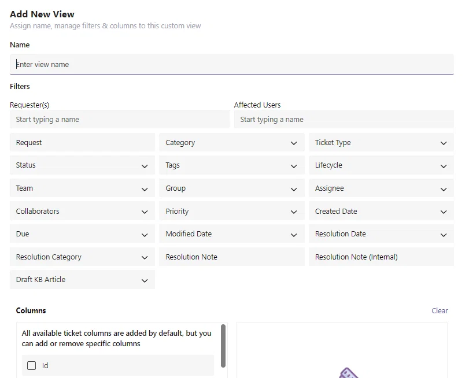This screenshot has height=378, width=469.
Task: Clear the selected columns via Clear link
Action: pyautogui.click(x=440, y=311)
